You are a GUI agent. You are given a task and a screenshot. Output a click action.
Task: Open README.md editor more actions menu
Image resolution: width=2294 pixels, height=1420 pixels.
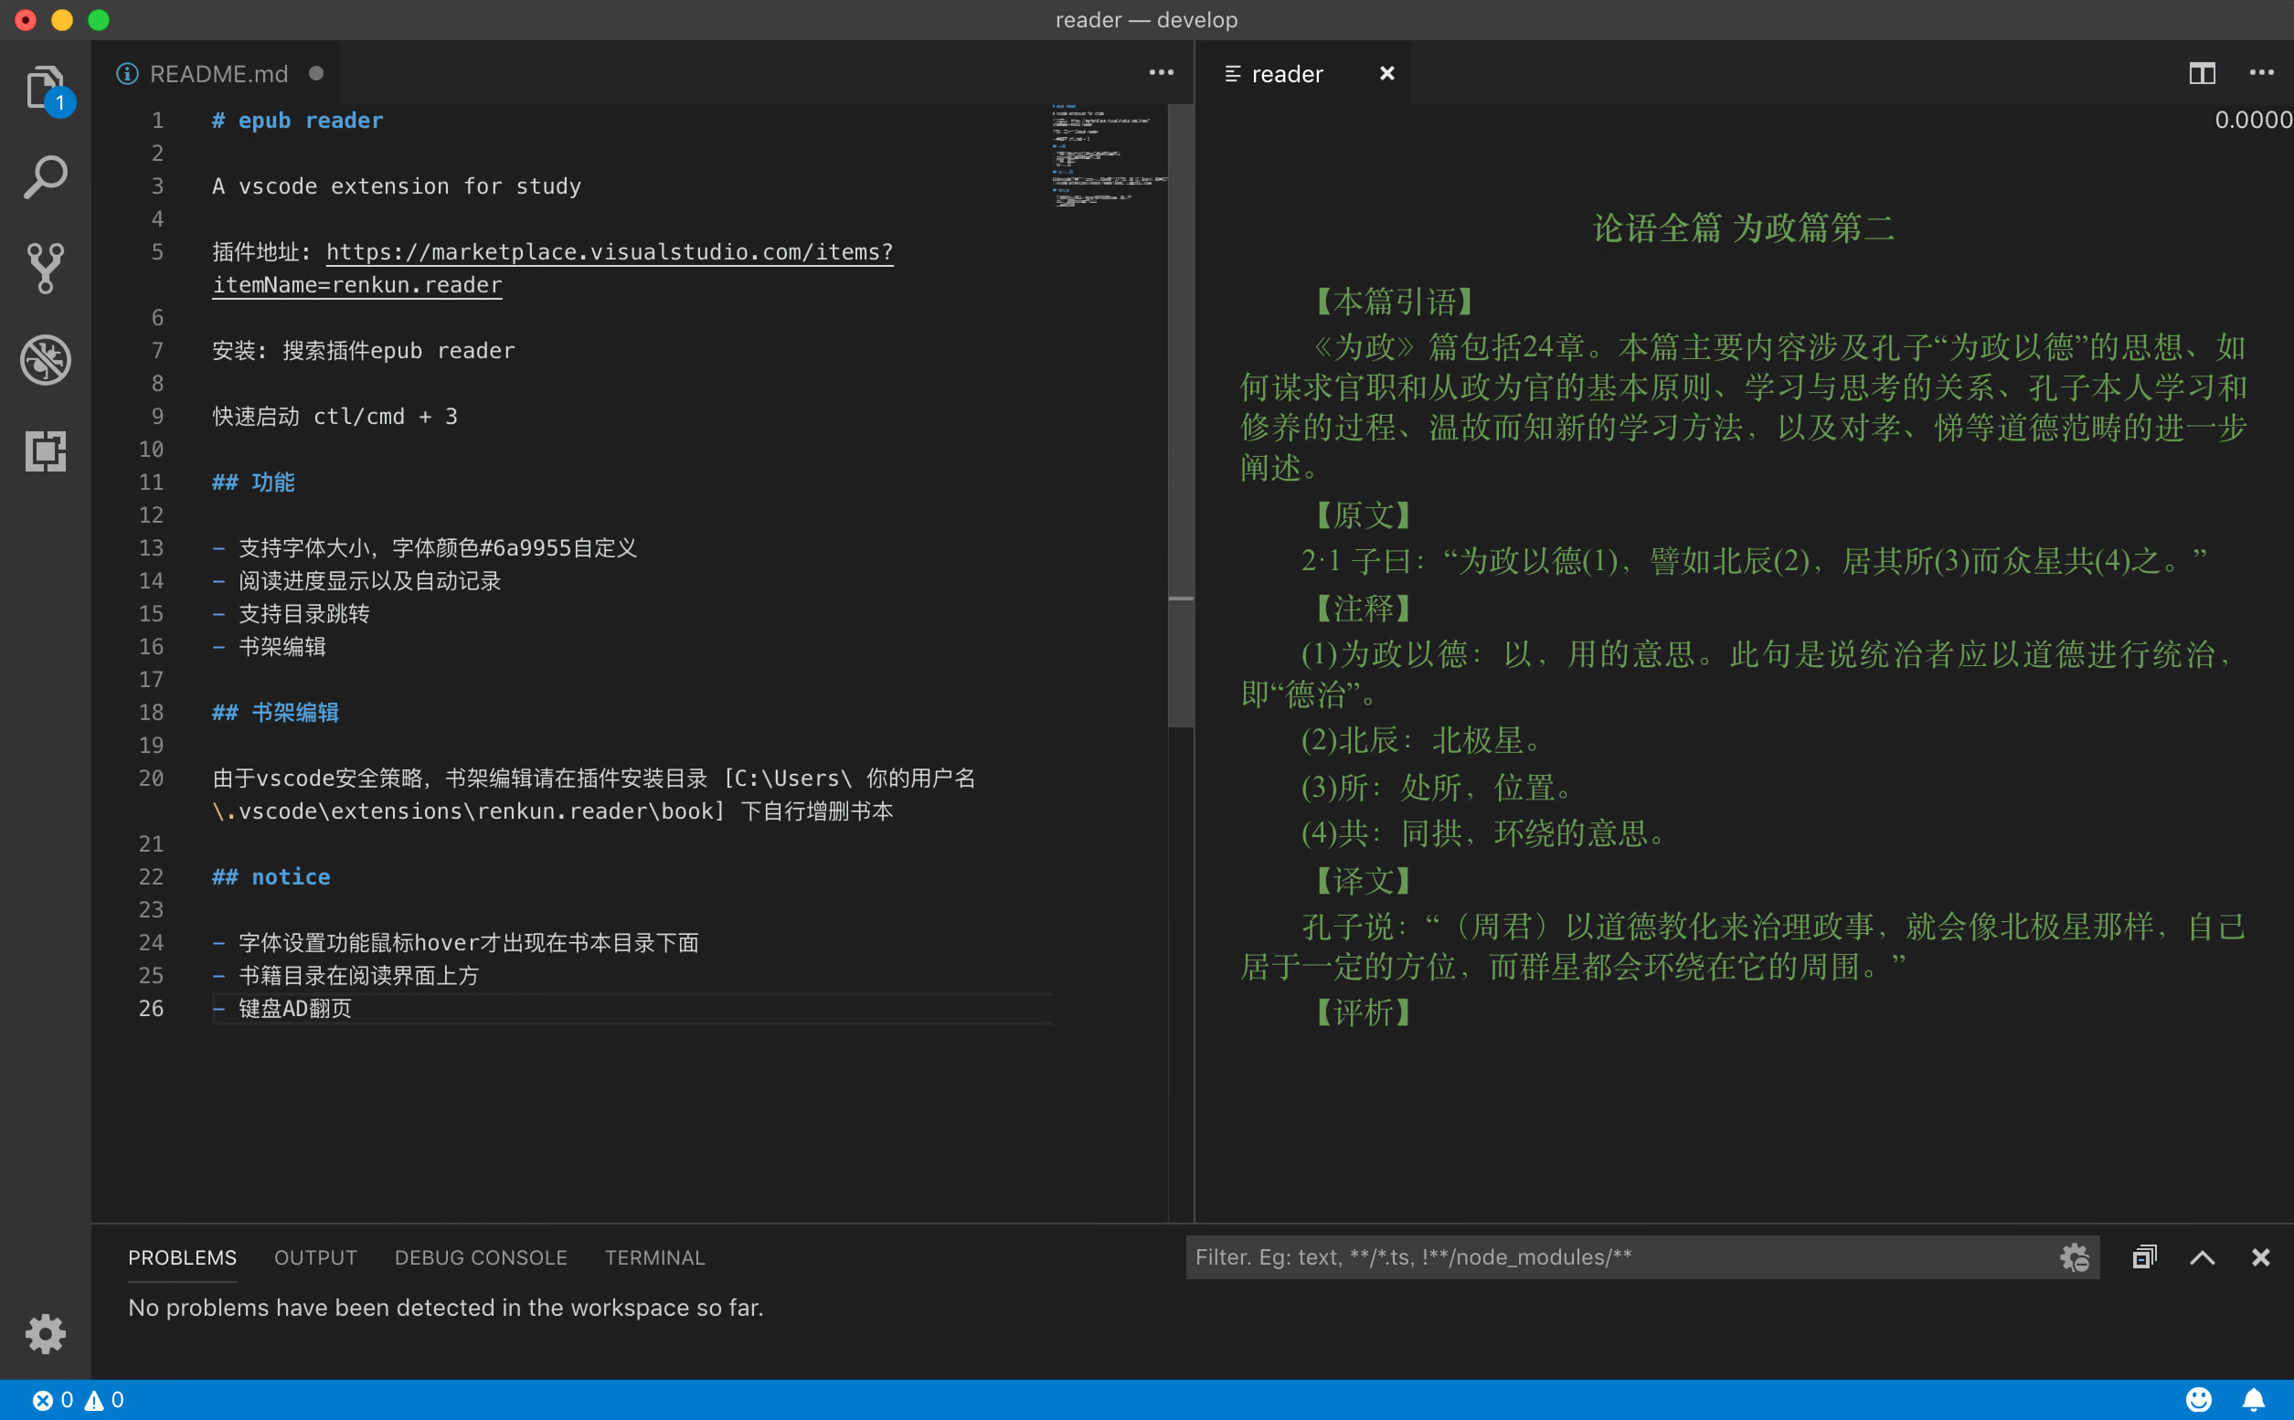1161,72
